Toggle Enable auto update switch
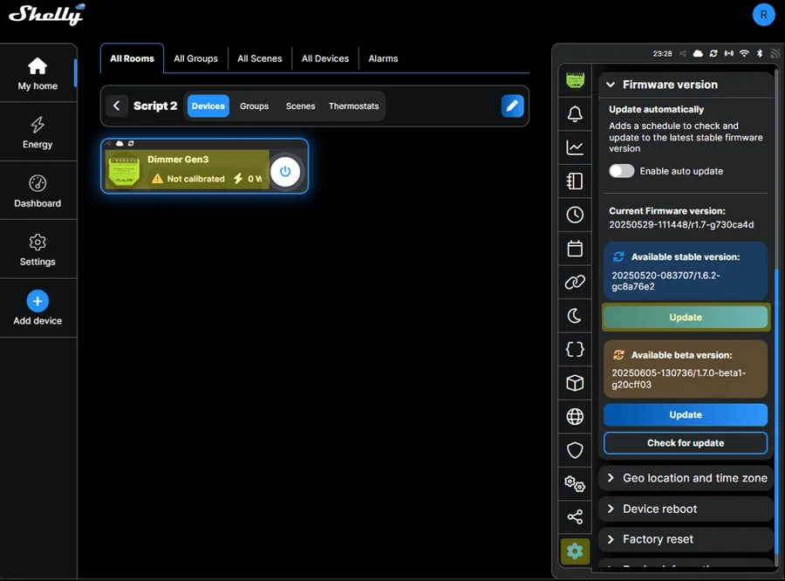Image resolution: width=785 pixels, height=581 pixels. [x=622, y=171]
